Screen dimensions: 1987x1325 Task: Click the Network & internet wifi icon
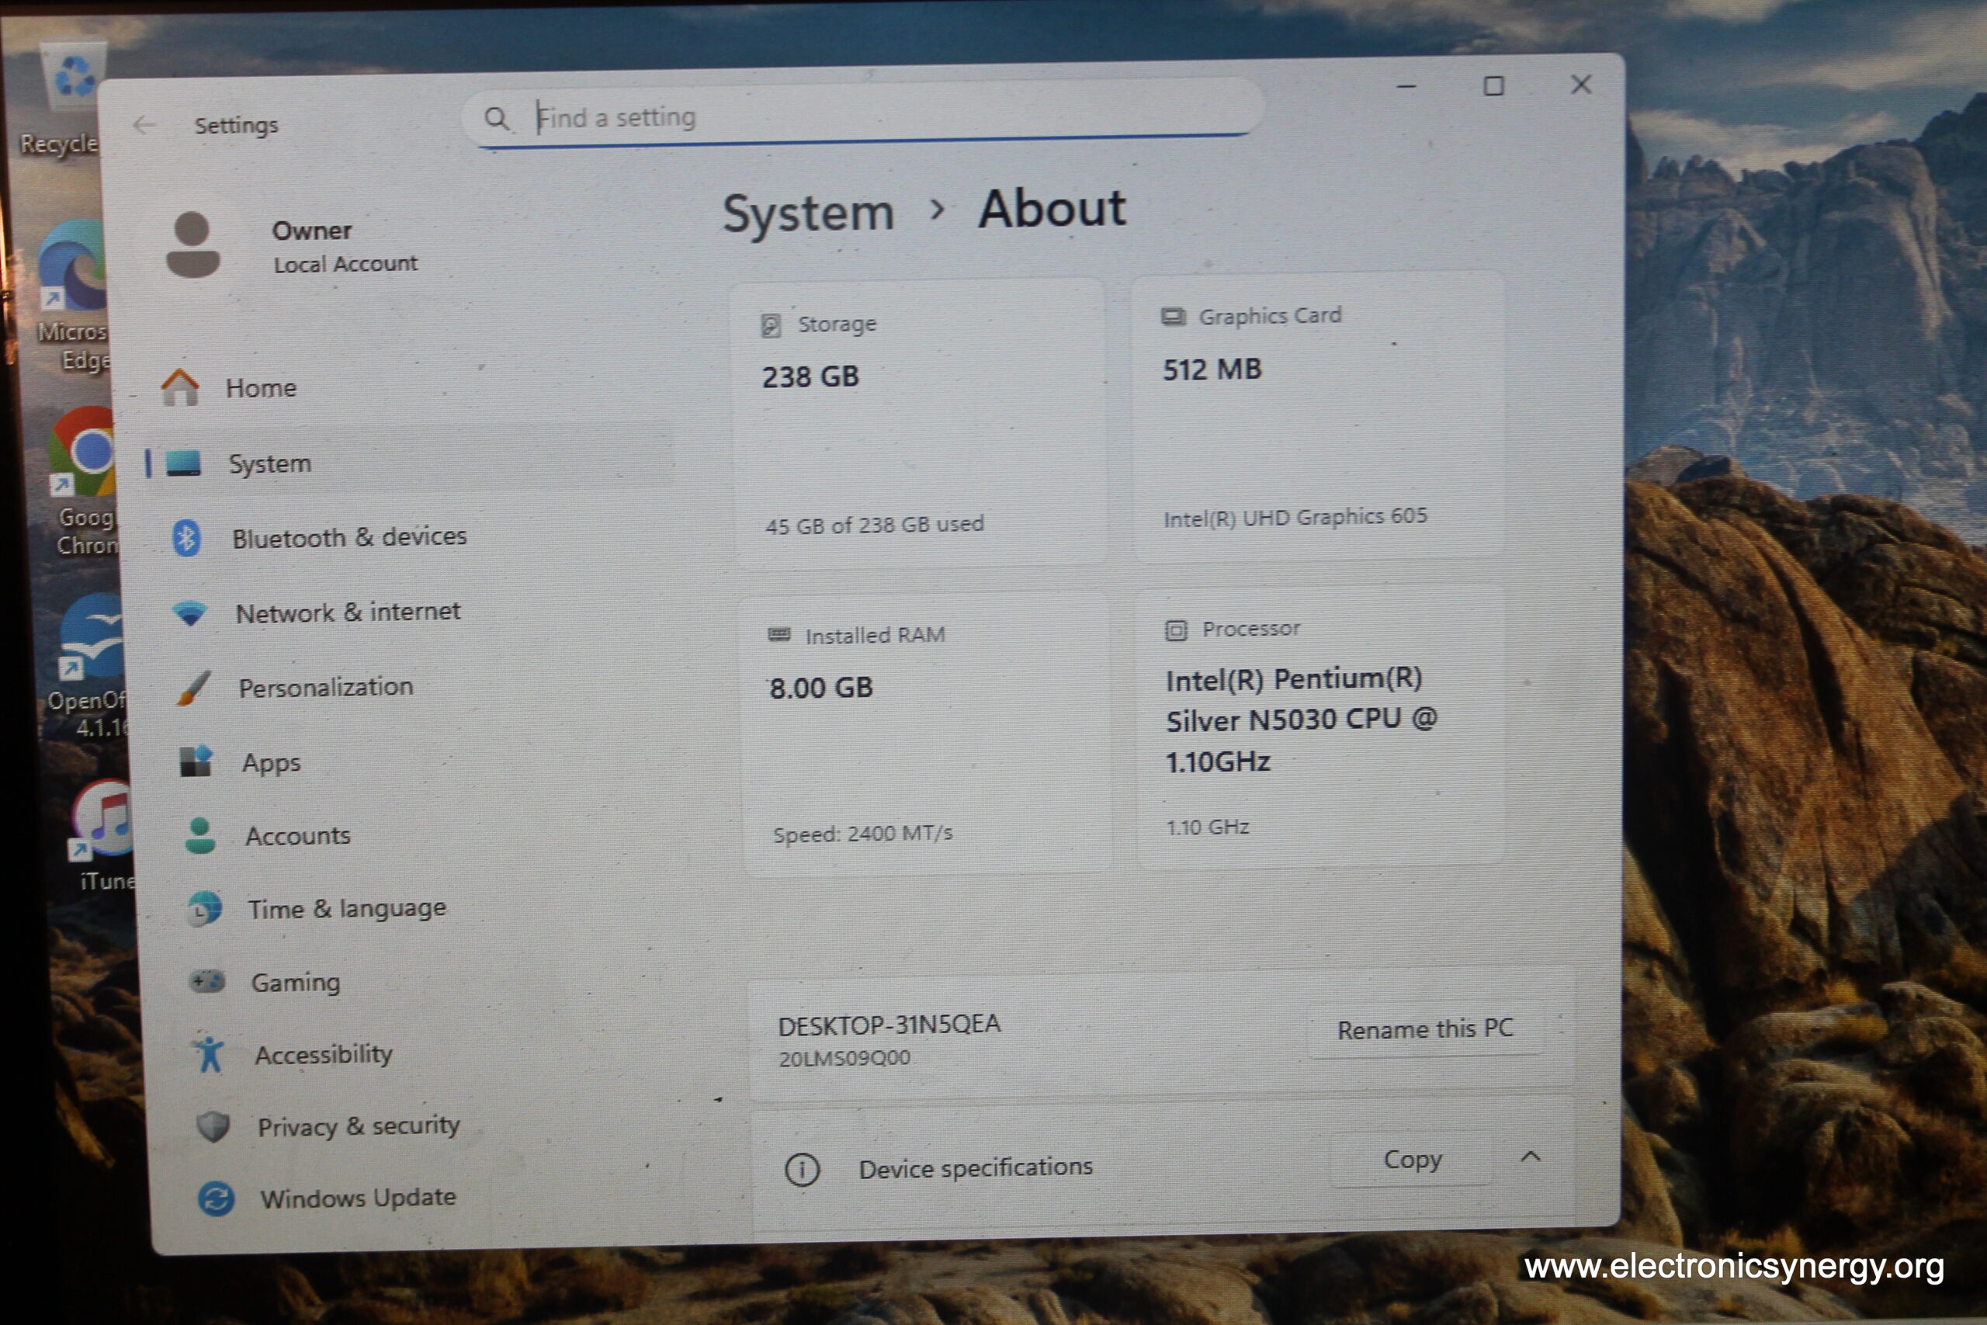click(190, 612)
